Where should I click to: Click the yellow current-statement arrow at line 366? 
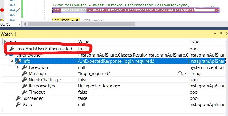point(2,20)
